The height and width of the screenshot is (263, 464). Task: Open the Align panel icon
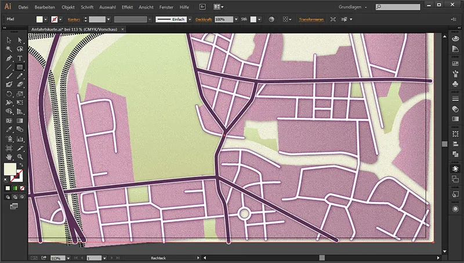click(455, 144)
